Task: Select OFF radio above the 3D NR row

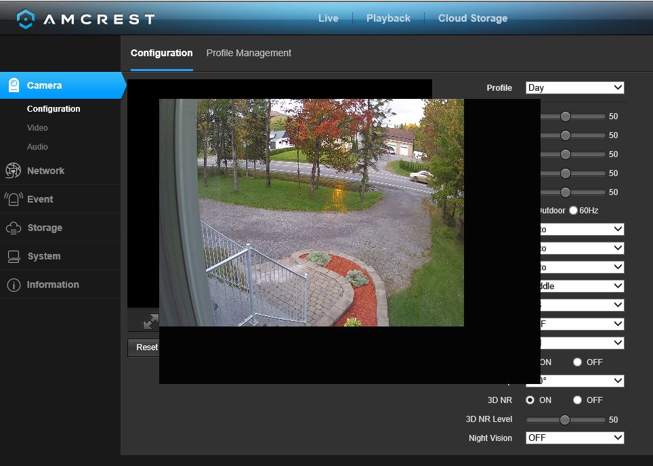Action: click(x=577, y=362)
